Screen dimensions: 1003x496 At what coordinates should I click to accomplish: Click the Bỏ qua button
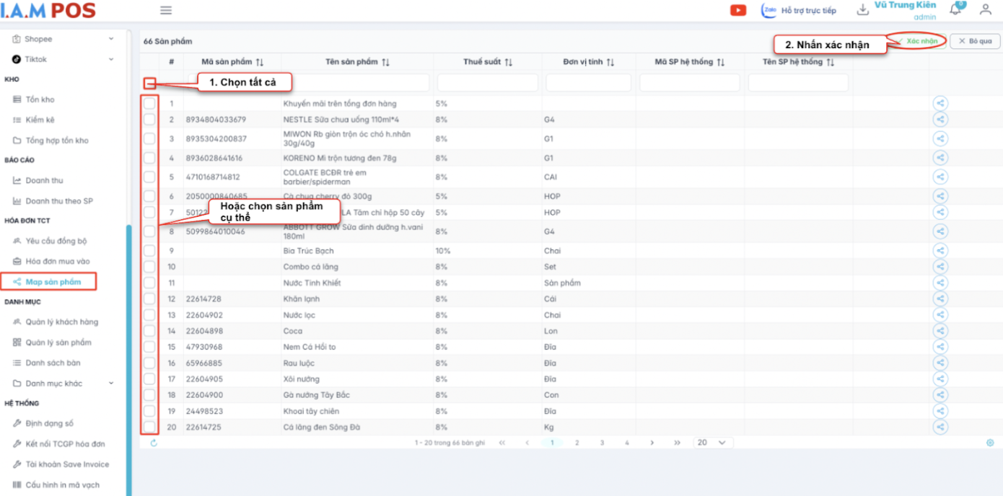[x=975, y=41]
